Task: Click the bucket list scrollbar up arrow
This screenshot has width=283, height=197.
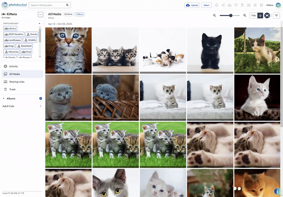Action: tap(40, 27)
